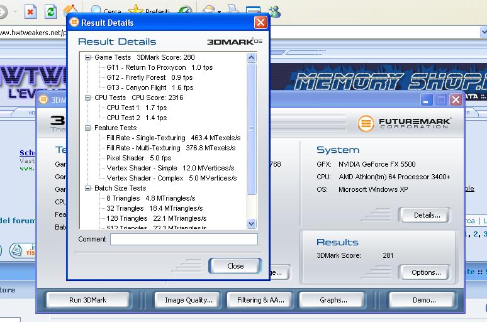This screenshot has width=487, height=322.
Task: Select GT3 - Canyon Flight row
Action: [150, 87]
